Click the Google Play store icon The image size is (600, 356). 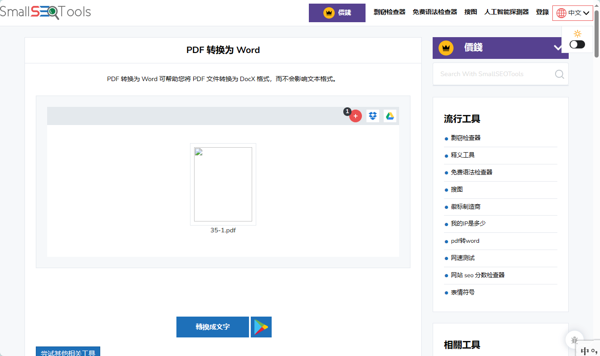click(x=261, y=327)
